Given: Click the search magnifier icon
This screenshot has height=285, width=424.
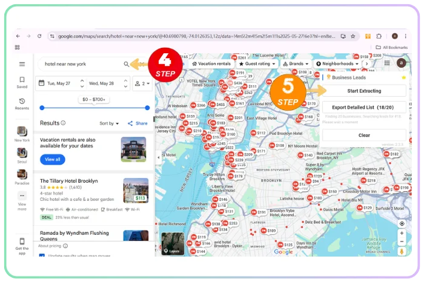Looking at the screenshot, I should [126, 64].
